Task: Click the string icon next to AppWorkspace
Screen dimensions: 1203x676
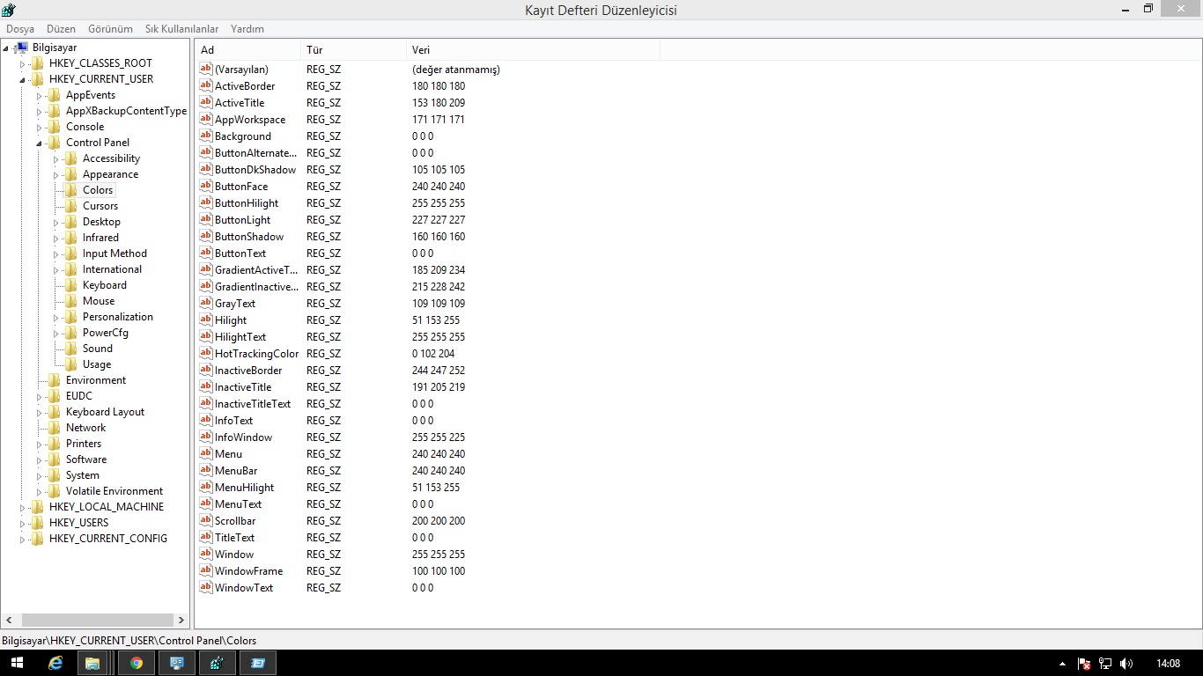Action: [206, 120]
